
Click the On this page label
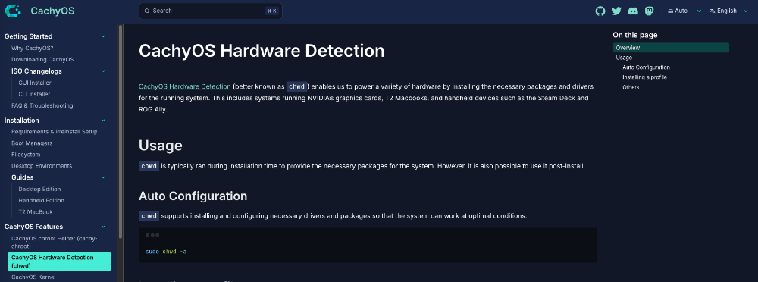(634, 35)
